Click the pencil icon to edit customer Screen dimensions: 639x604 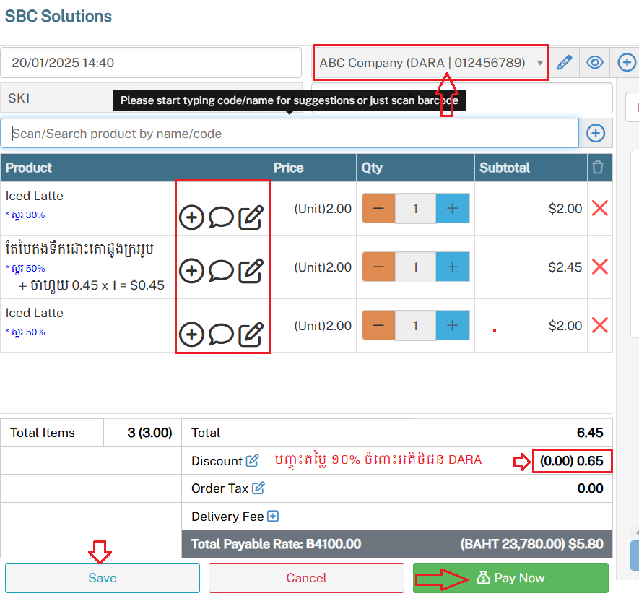[564, 63]
